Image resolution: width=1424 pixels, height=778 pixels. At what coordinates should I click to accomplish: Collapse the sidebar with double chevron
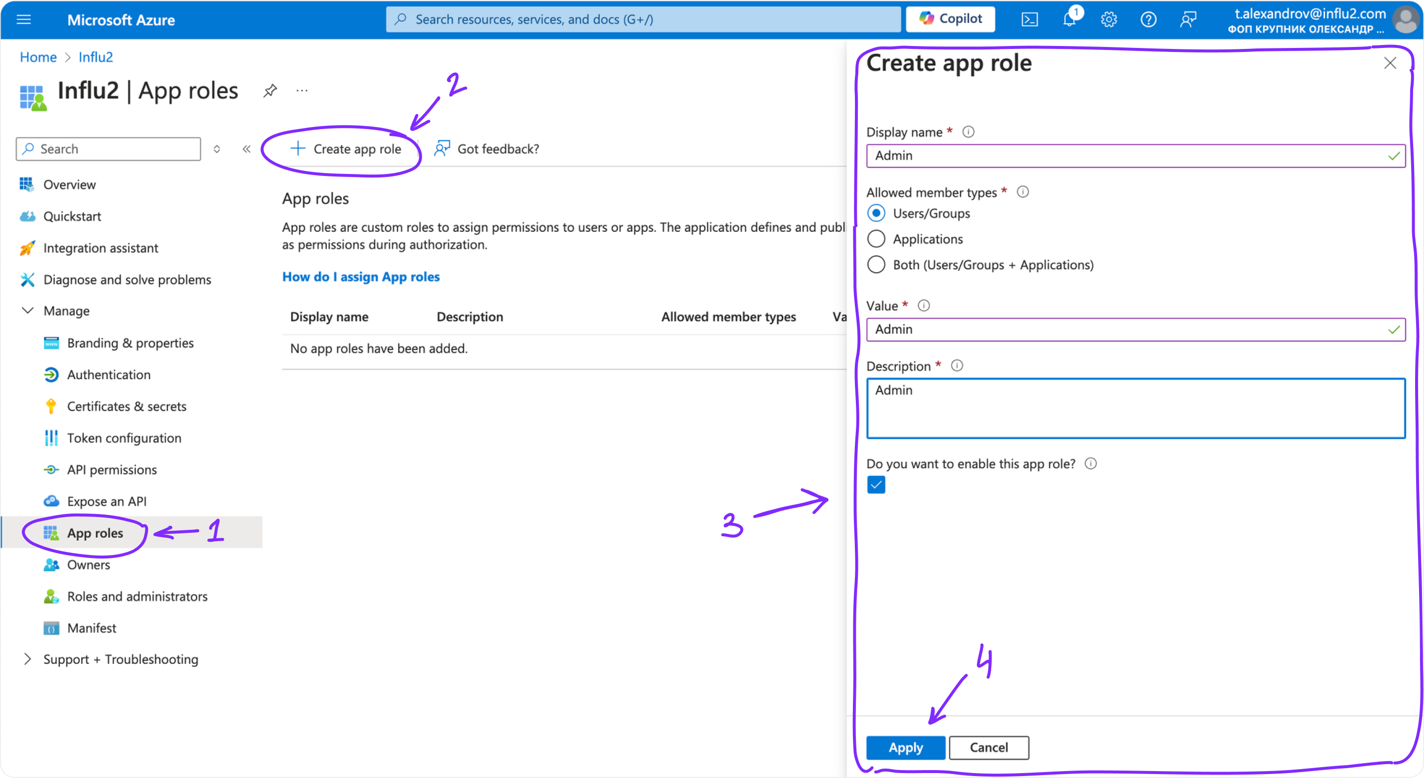click(247, 149)
